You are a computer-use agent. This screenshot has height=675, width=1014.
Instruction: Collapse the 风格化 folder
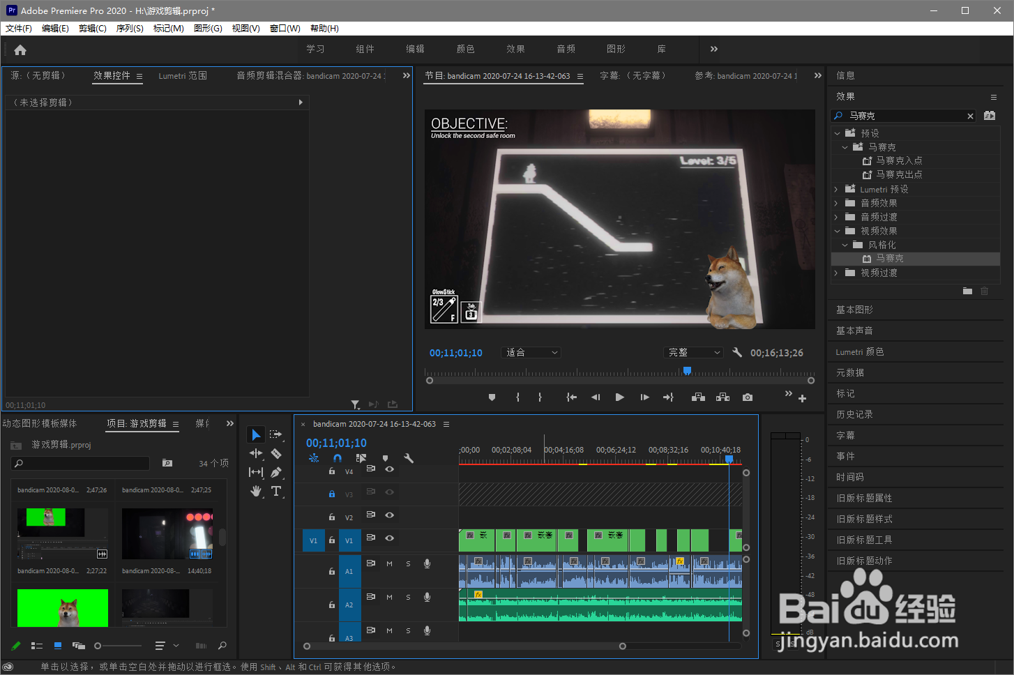pos(845,245)
